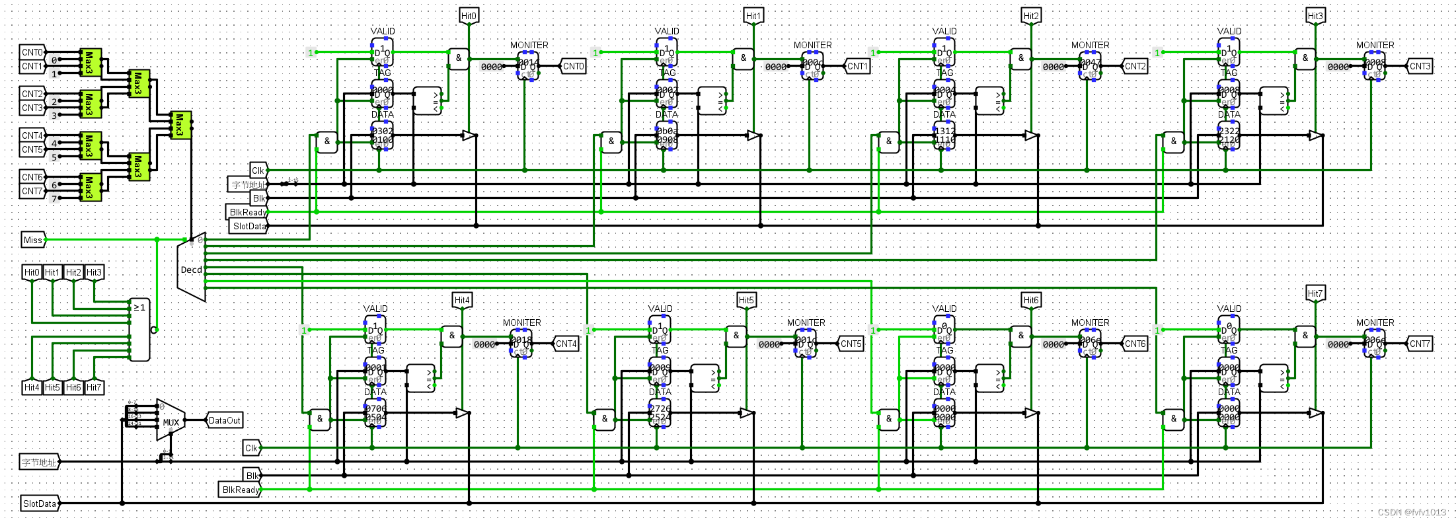Viewport: 1456px width, 522px height.
Task: Click the constant 7 beside the CNT7 tunnel
Action: pyautogui.click(x=54, y=198)
